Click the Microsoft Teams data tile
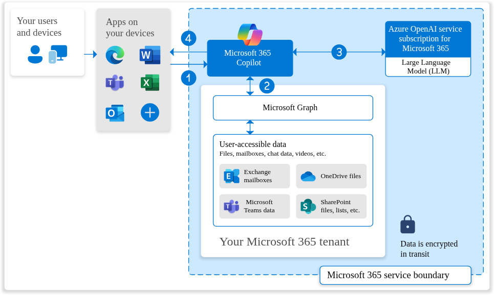494x295 pixels. click(x=254, y=206)
